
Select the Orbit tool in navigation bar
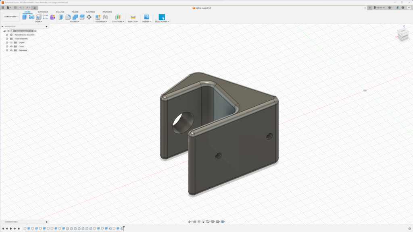click(190, 222)
